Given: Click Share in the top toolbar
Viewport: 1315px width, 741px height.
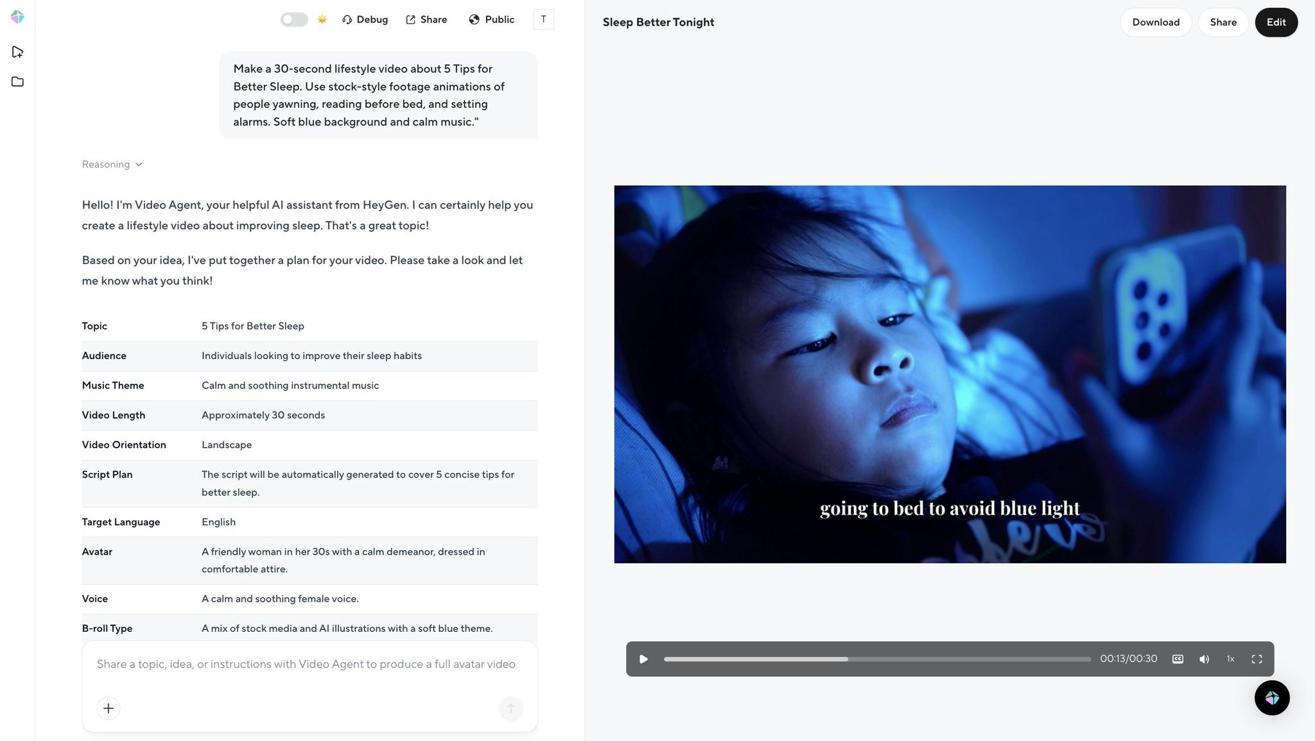Looking at the screenshot, I should coord(426,19).
